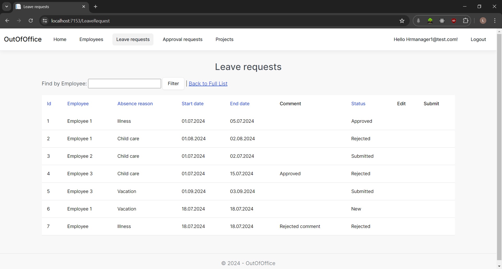Open the Chrome profile avatar icon

click(483, 21)
